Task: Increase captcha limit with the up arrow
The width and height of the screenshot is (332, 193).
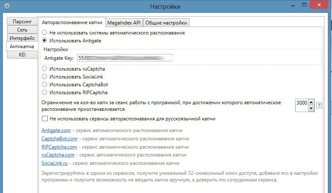Action: [x=311, y=102]
